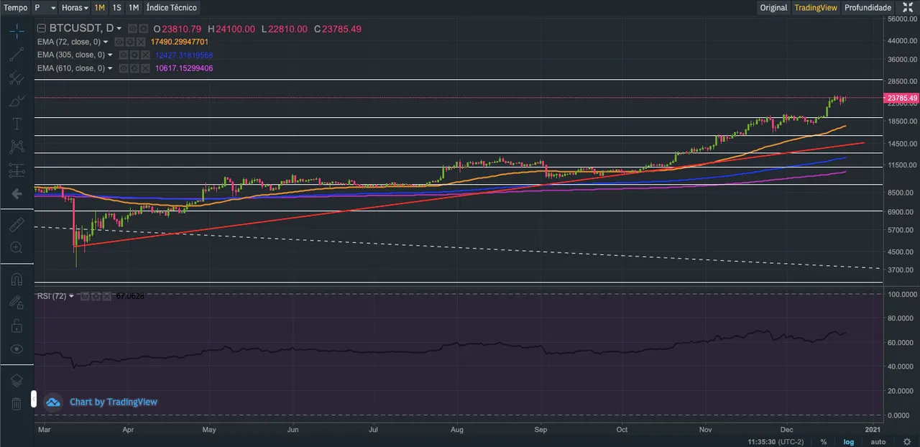Toggle percent scale mode
920x447 pixels.
pyautogui.click(x=824, y=441)
